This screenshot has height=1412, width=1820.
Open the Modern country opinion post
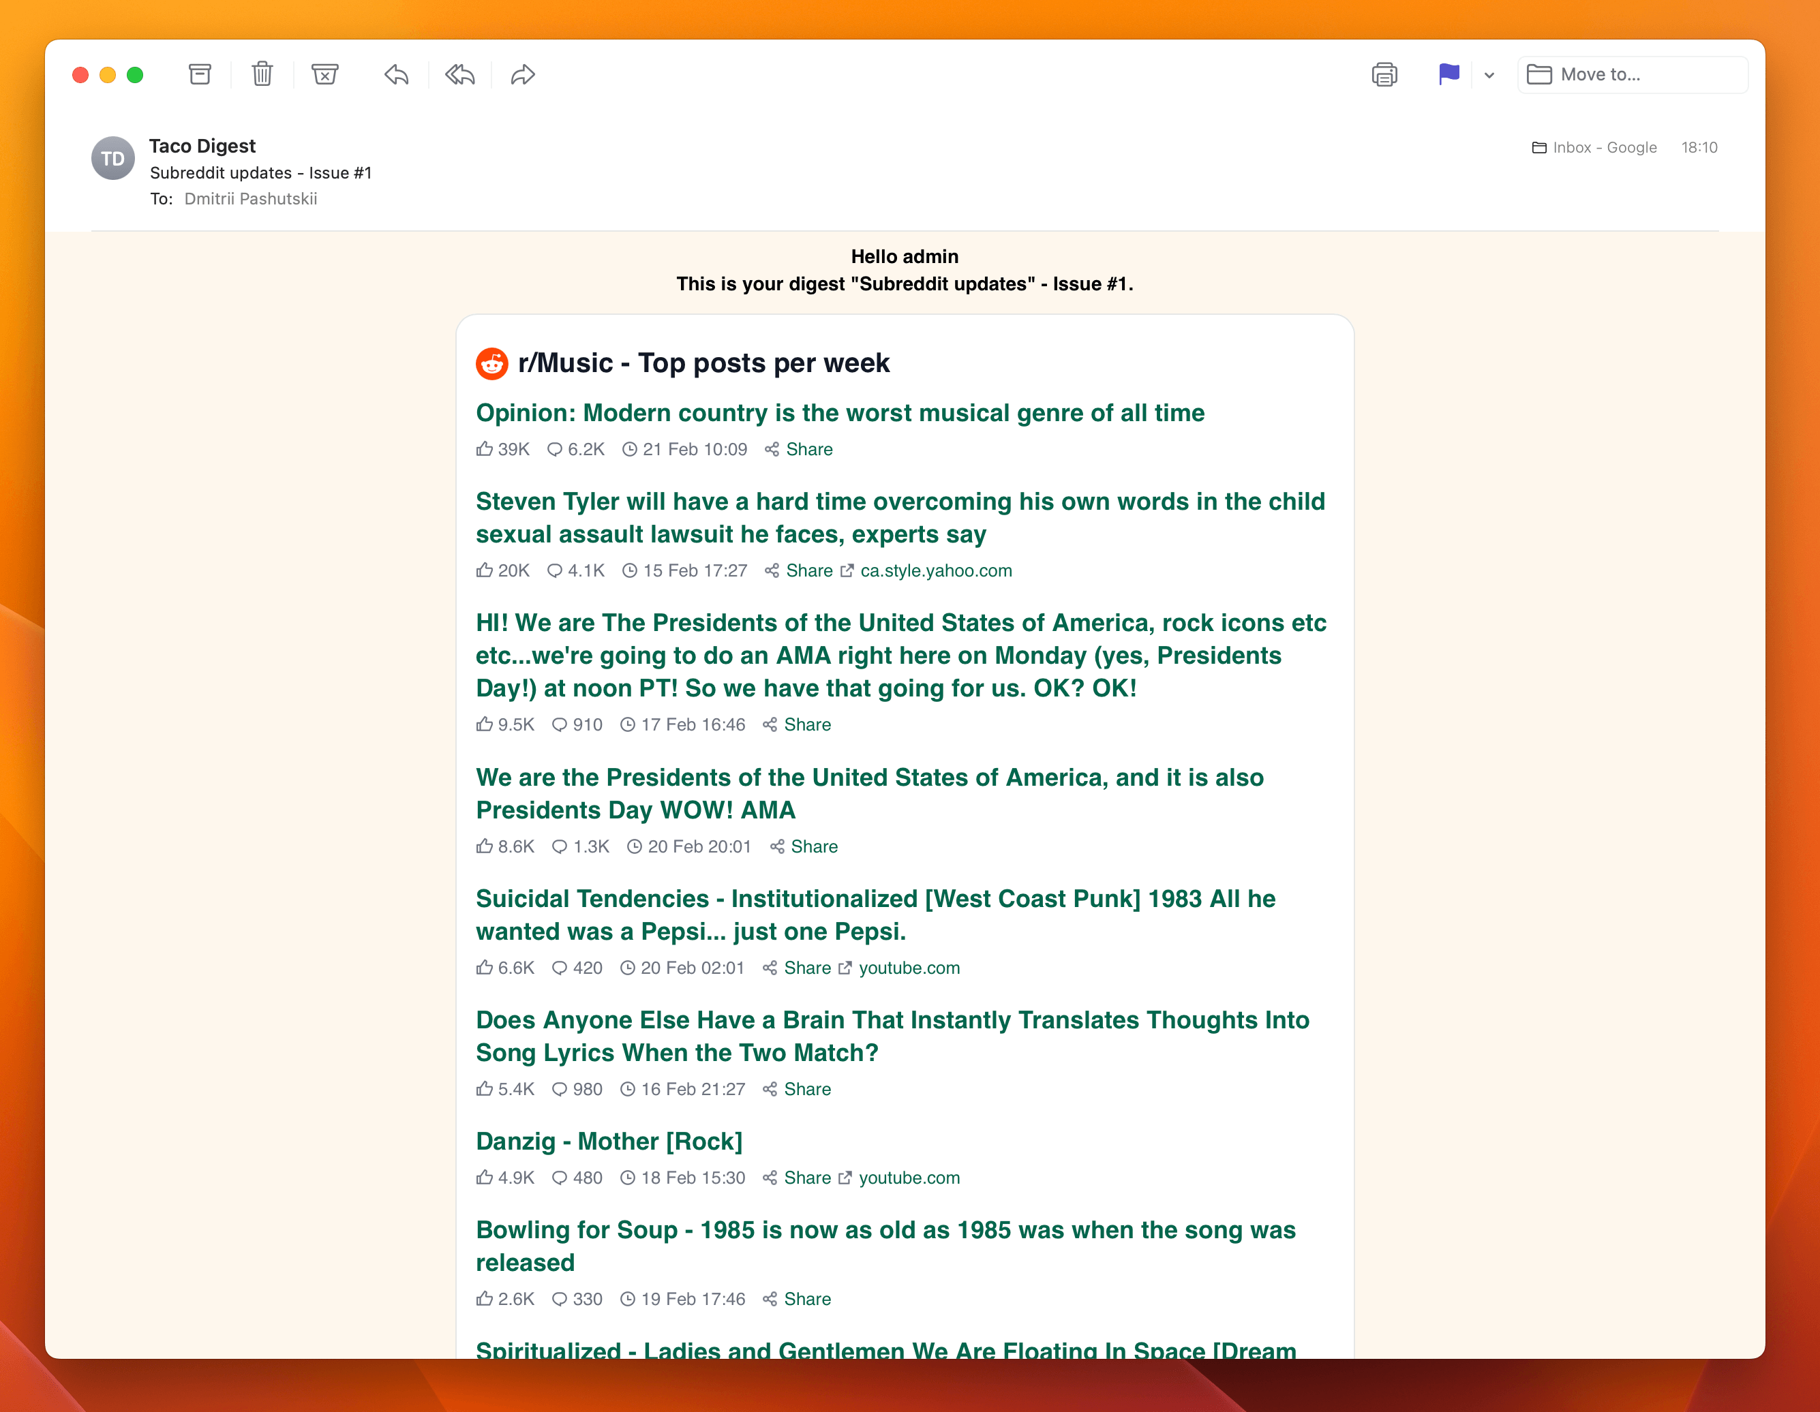click(840, 413)
